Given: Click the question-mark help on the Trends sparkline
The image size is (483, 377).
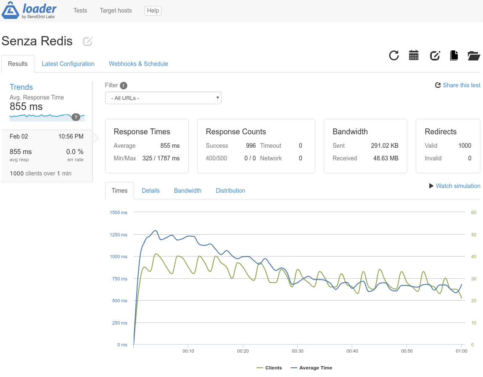Looking at the screenshot, I should pos(76,117).
